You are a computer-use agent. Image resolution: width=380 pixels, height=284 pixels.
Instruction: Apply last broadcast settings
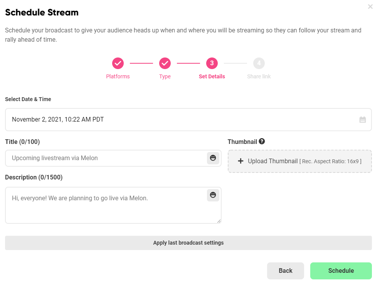tap(188, 243)
